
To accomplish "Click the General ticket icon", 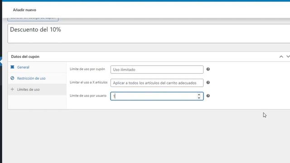I will tap(12, 67).
